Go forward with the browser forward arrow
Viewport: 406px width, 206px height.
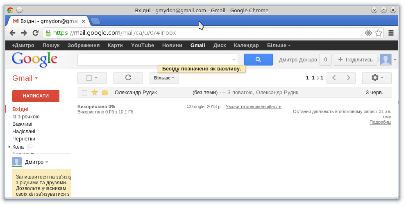(24, 33)
